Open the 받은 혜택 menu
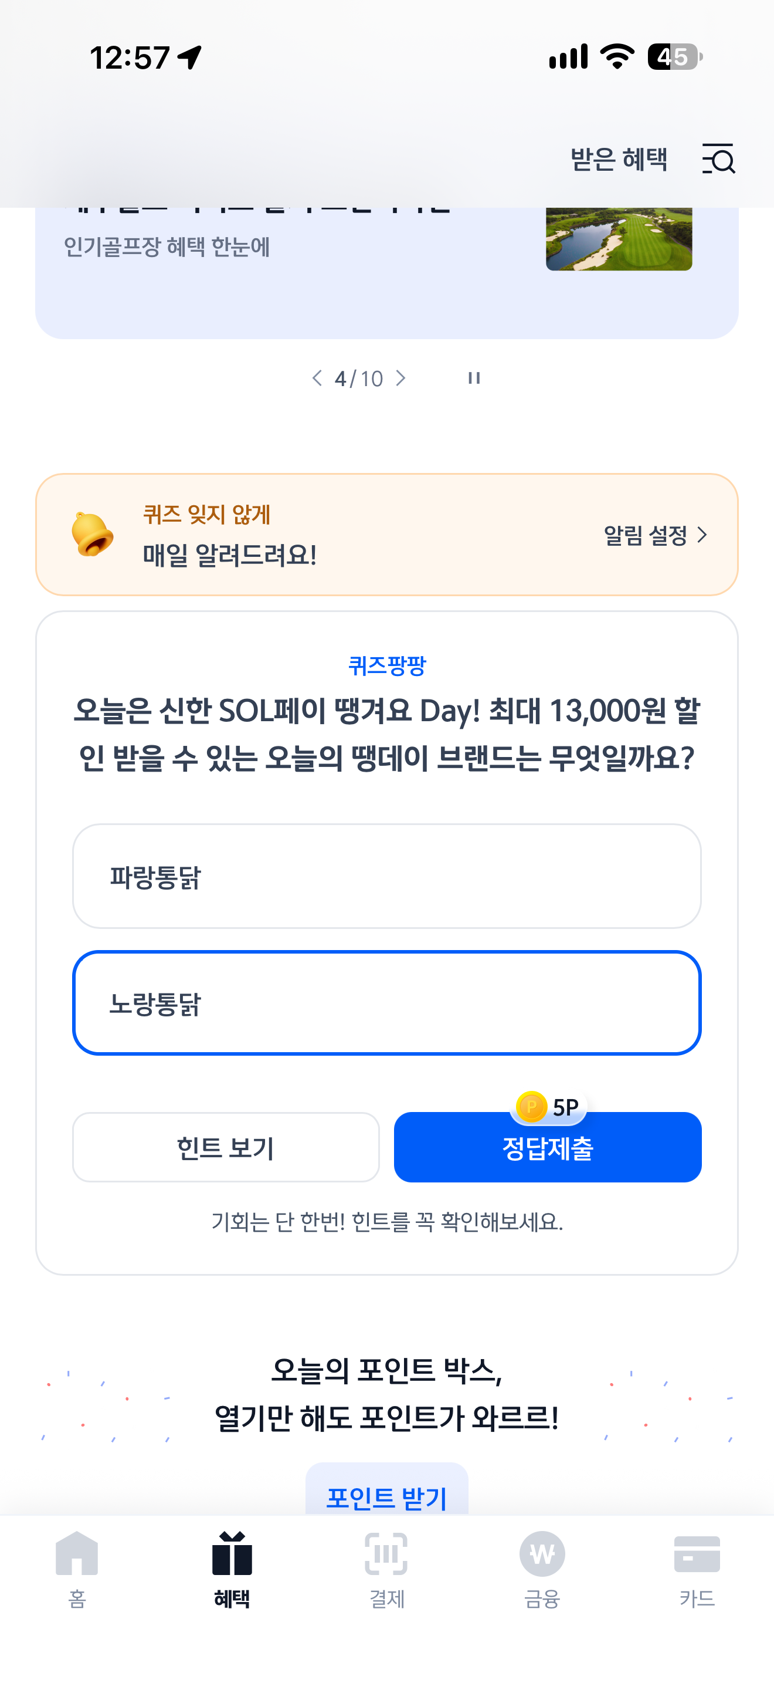 pos(619,159)
